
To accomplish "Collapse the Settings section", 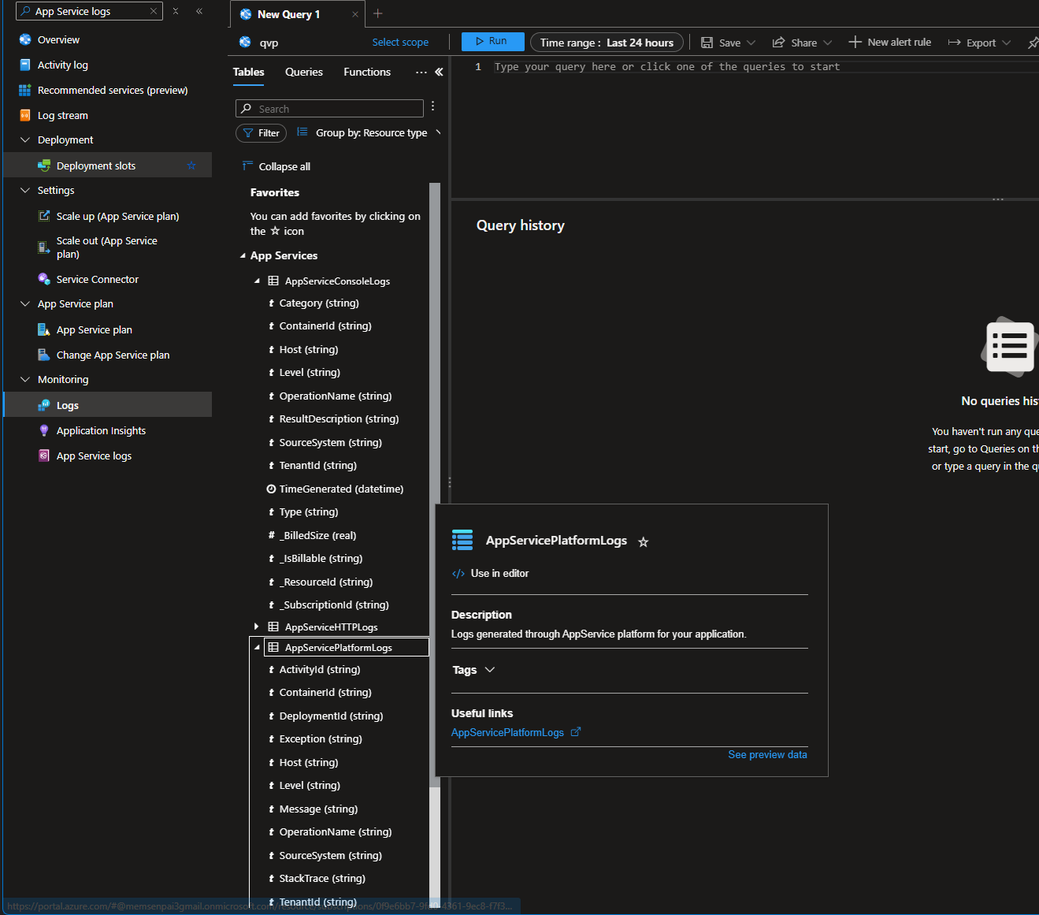I will 25,191.
